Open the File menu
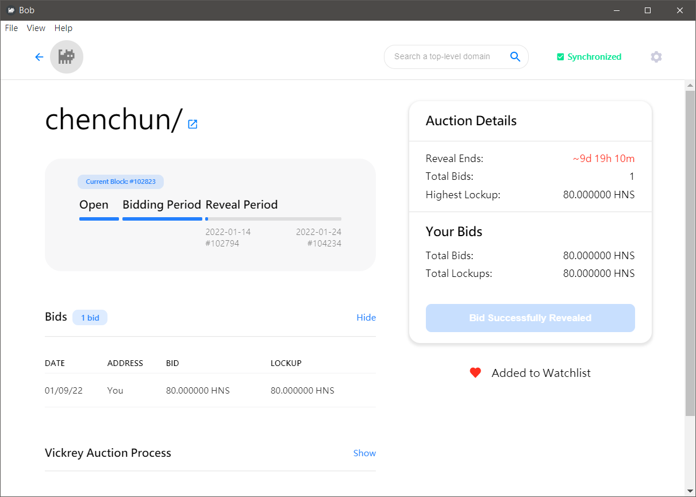 (11, 28)
